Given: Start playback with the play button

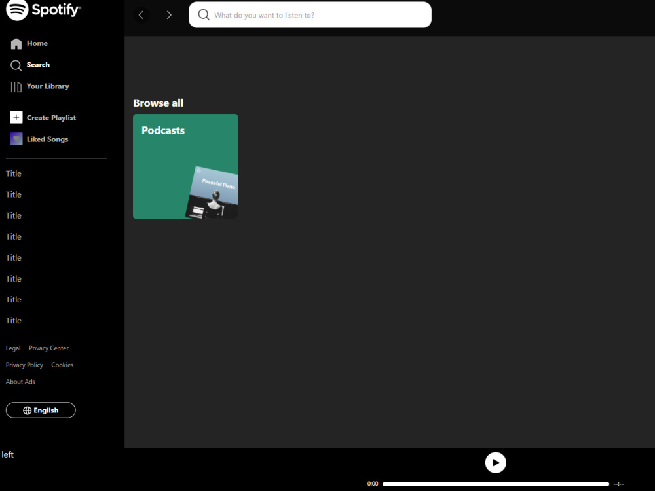Looking at the screenshot, I should [x=495, y=463].
